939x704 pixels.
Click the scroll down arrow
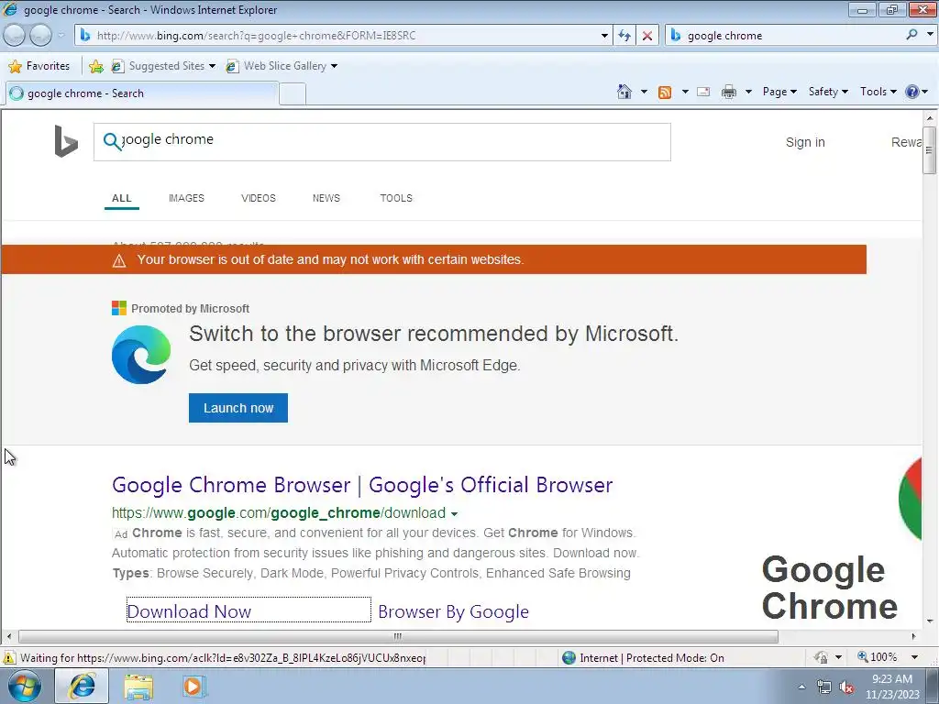click(929, 621)
